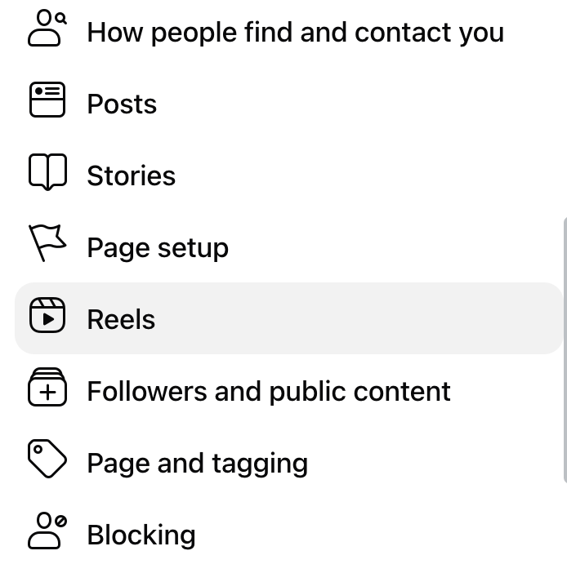Click the open book Stories icon
567x573 pixels.
click(x=47, y=173)
